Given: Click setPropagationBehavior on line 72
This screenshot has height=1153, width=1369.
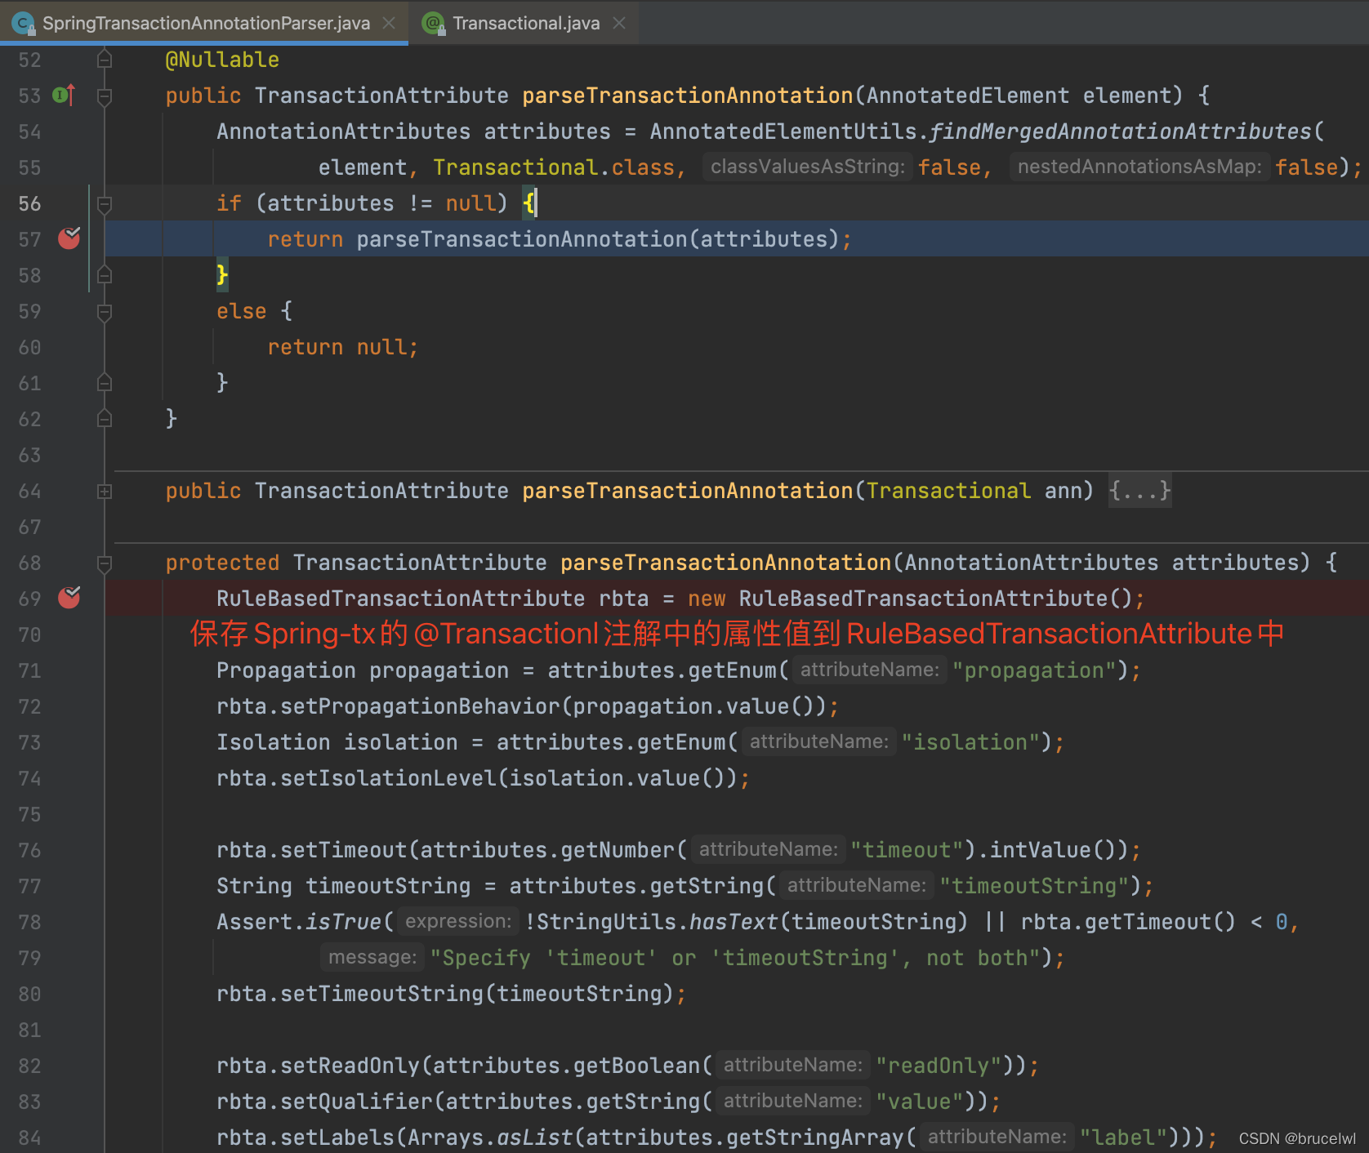Looking at the screenshot, I should click(x=421, y=706).
